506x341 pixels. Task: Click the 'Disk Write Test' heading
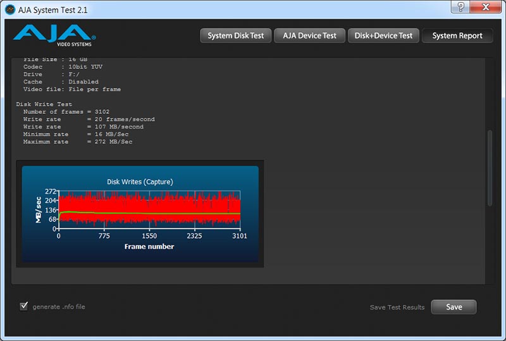point(44,104)
